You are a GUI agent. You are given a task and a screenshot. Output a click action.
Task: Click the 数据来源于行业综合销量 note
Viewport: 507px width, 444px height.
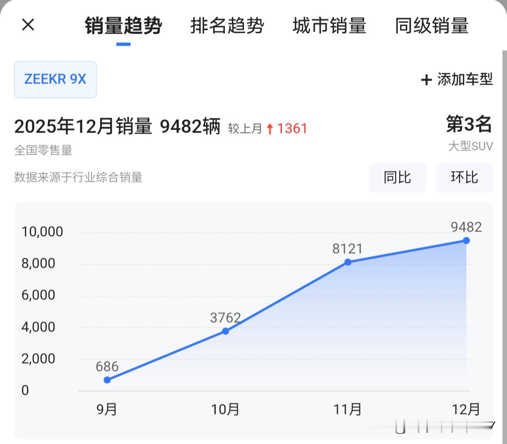[79, 178]
